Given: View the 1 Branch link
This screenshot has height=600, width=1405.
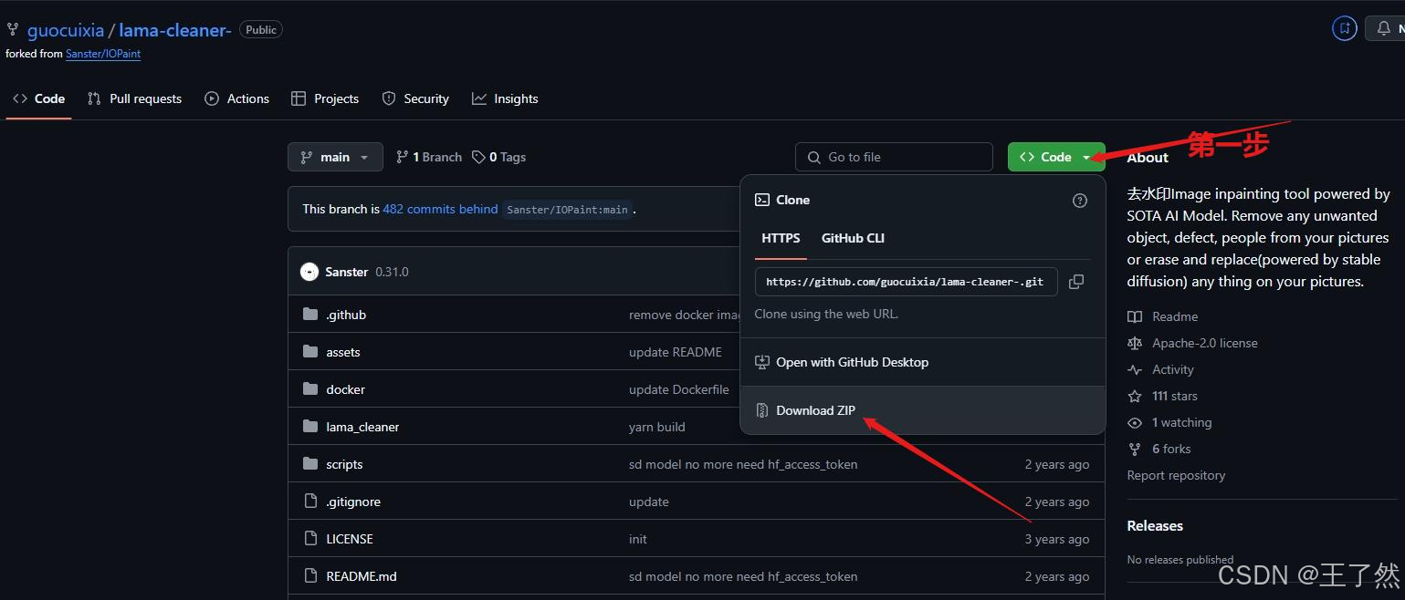Looking at the screenshot, I should pyautogui.click(x=429, y=157).
